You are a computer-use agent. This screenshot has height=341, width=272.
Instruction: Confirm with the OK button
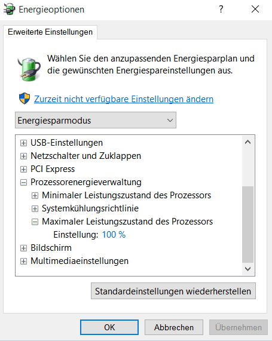(109, 327)
